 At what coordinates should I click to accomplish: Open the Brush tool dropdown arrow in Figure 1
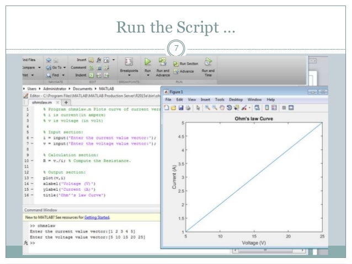(x=249, y=108)
